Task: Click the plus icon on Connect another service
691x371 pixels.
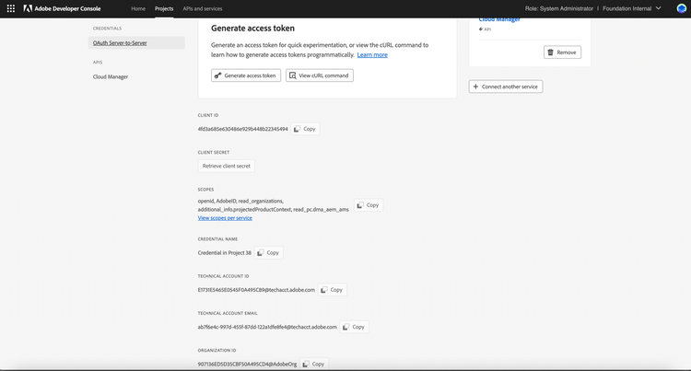Action: click(x=475, y=87)
